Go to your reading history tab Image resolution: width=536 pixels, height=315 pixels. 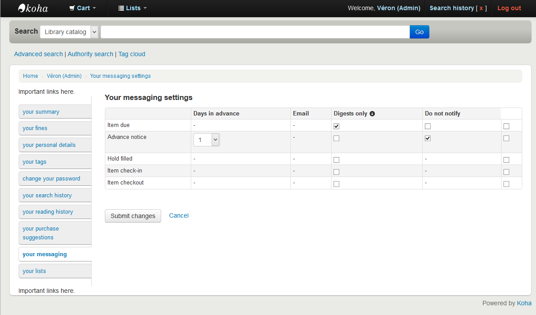[x=48, y=212]
